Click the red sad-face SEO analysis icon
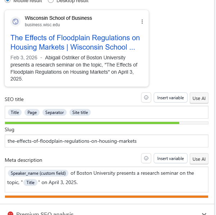 [10, 214]
